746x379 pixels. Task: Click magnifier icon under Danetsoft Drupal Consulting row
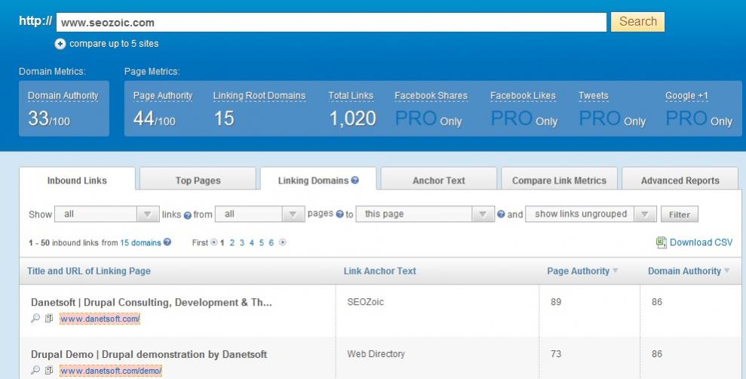click(35, 318)
